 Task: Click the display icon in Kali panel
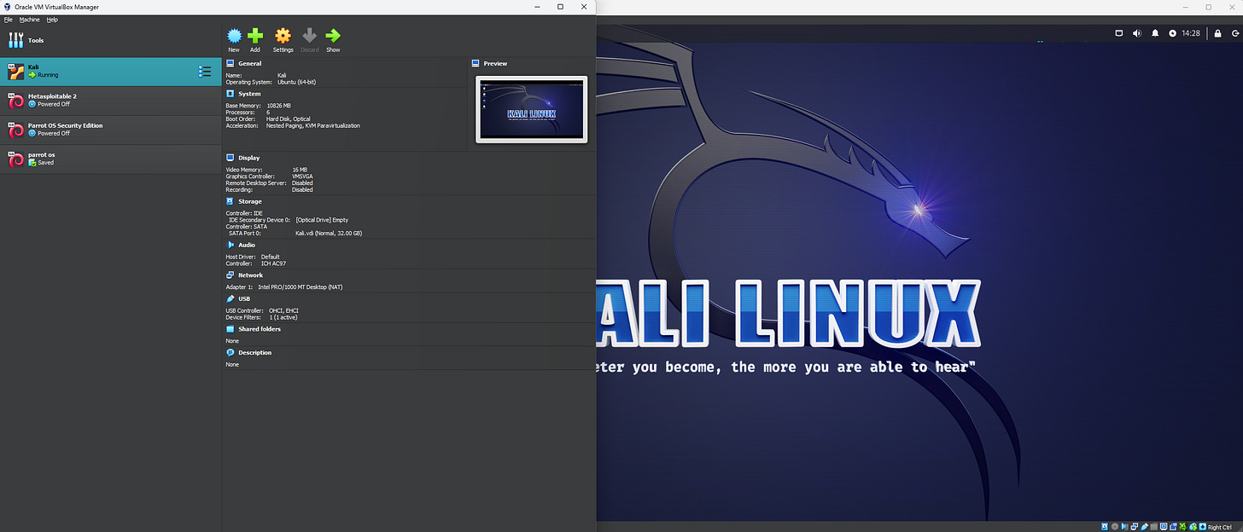[x=1118, y=33]
